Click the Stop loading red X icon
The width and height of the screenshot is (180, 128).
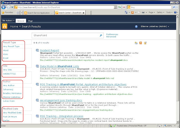(124, 7)
